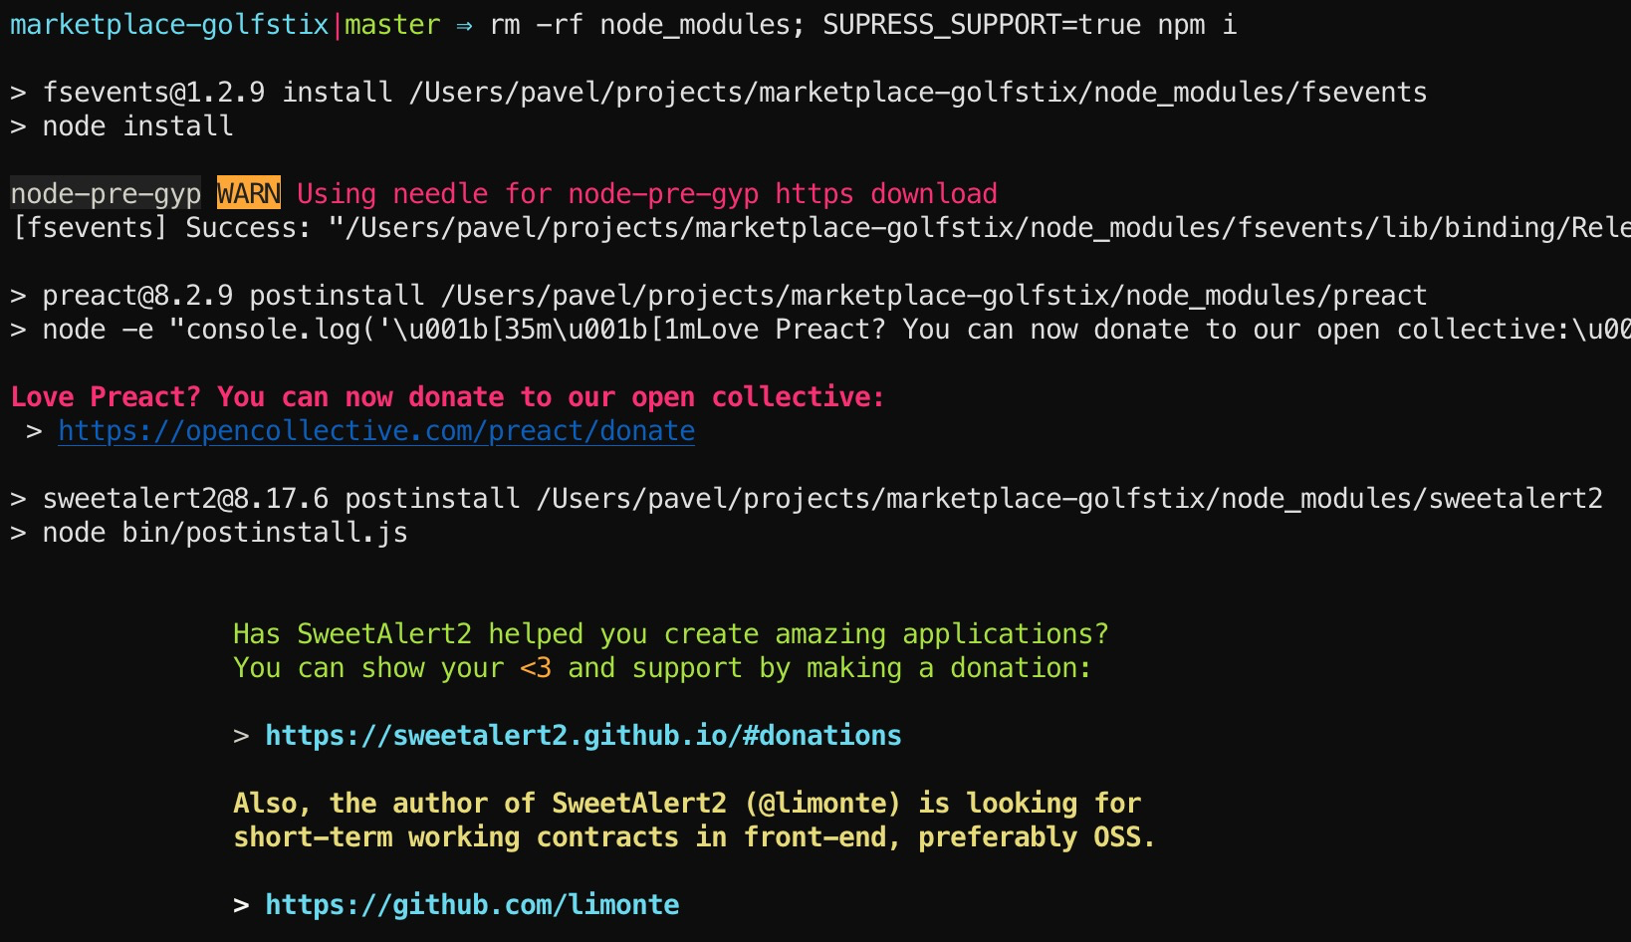Select the orange <3 heart symbol
This screenshot has width=1631, height=942.
tap(535, 668)
